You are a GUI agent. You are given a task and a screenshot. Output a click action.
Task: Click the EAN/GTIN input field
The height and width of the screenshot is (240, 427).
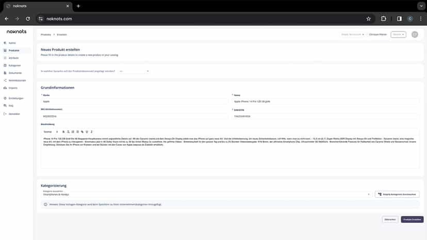click(x=325, y=116)
